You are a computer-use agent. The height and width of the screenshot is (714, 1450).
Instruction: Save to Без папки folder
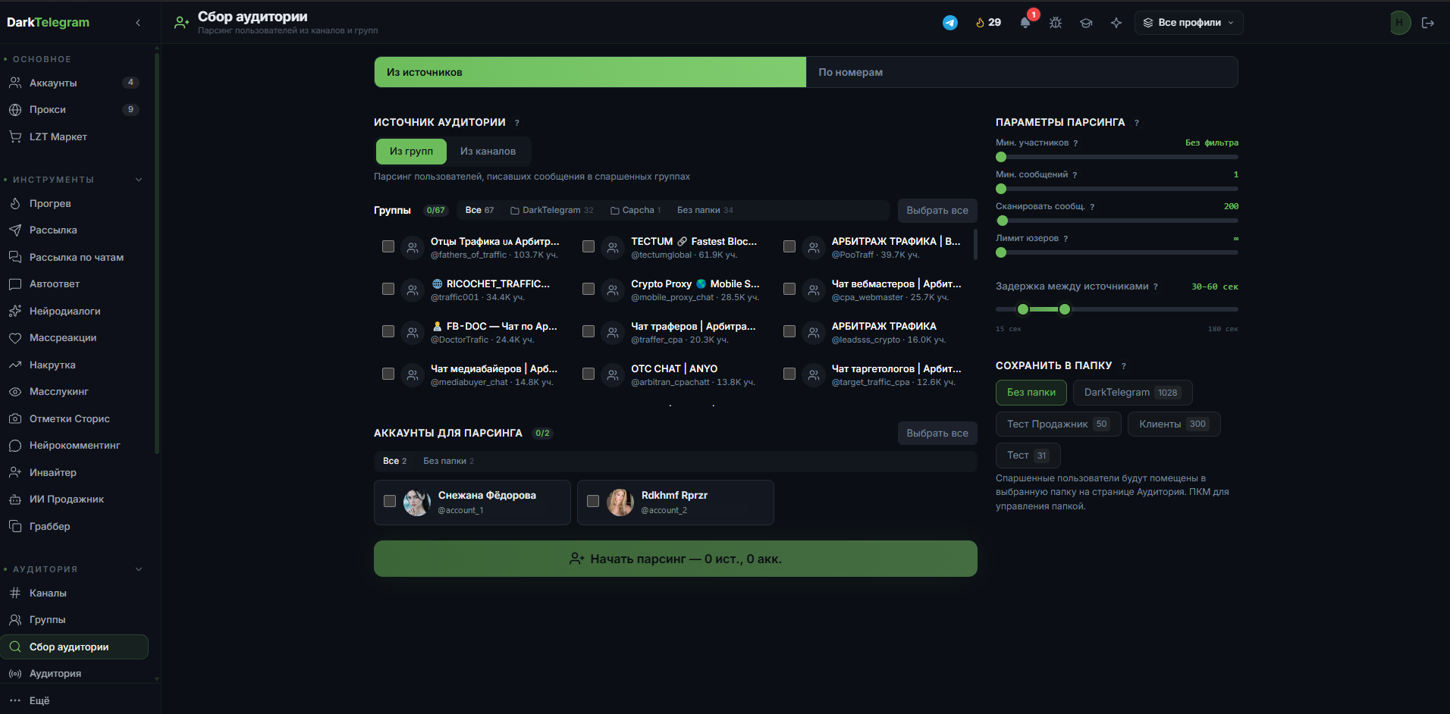point(1031,393)
